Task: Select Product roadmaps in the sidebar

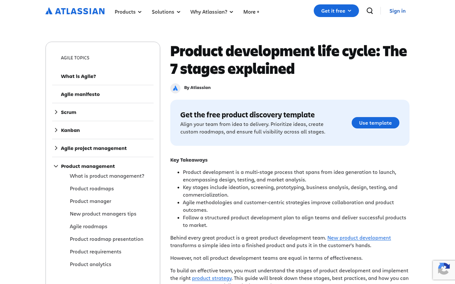Action: 92,188
